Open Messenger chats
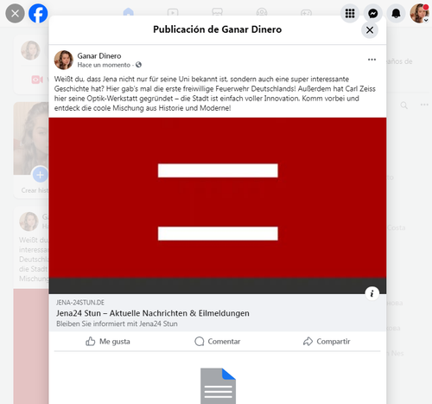The width and height of the screenshot is (432, 404). coord(373,13)
